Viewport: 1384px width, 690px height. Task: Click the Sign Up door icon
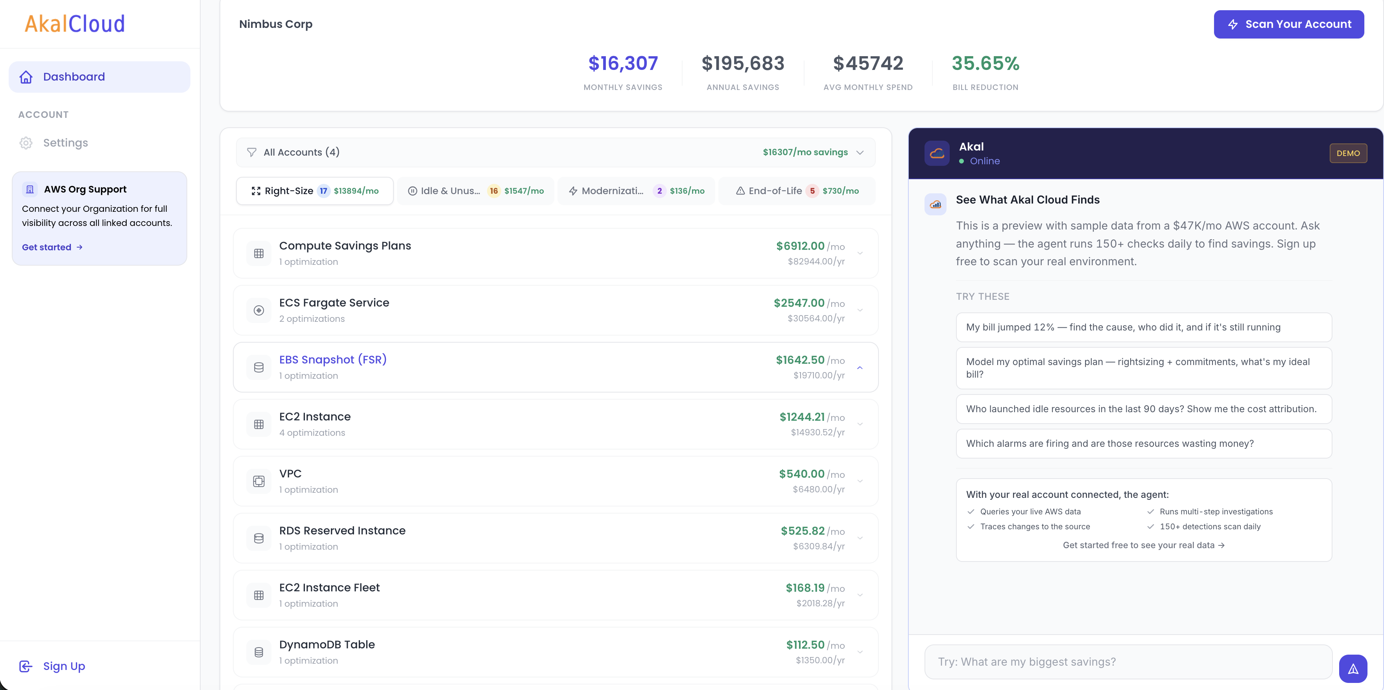click(26, 666)
